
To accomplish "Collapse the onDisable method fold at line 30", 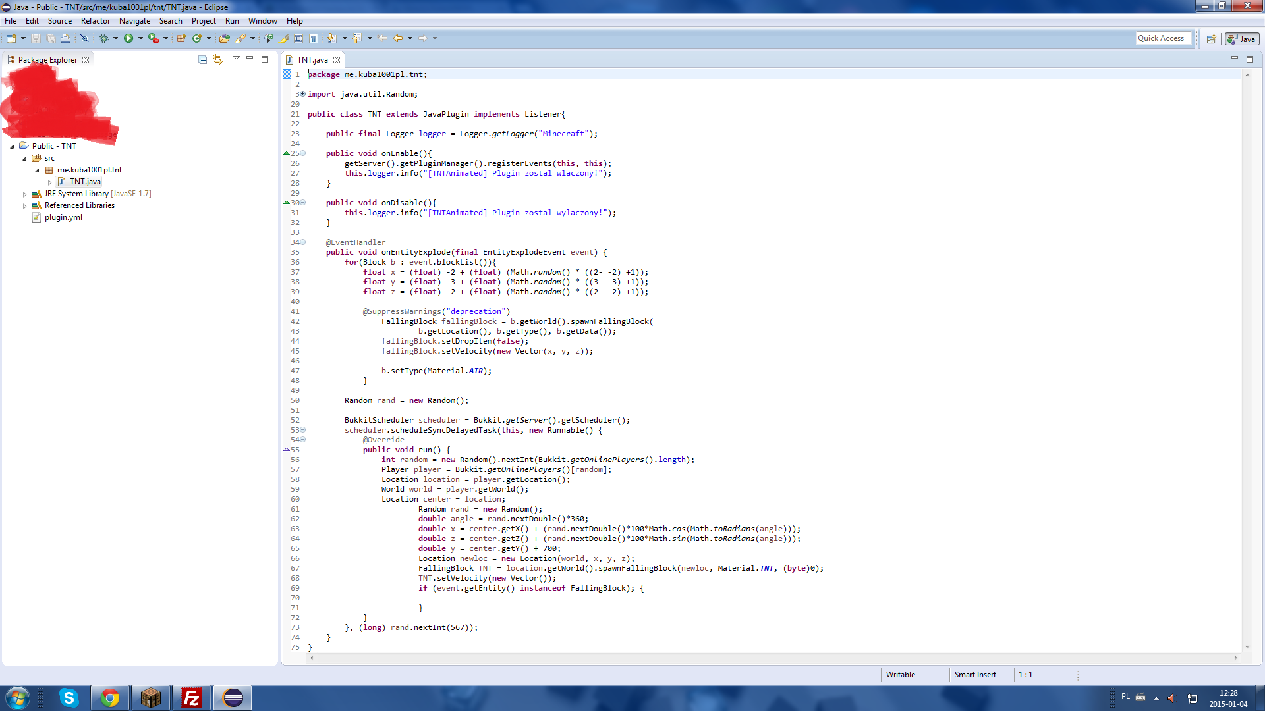I will coord(303,203).
